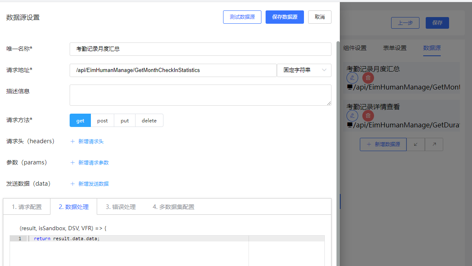Delete the 考勤记录详情查看 data source

point(368,116)
